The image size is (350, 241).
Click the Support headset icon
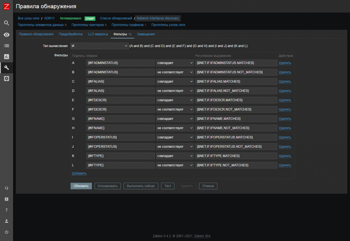point(6,188)
